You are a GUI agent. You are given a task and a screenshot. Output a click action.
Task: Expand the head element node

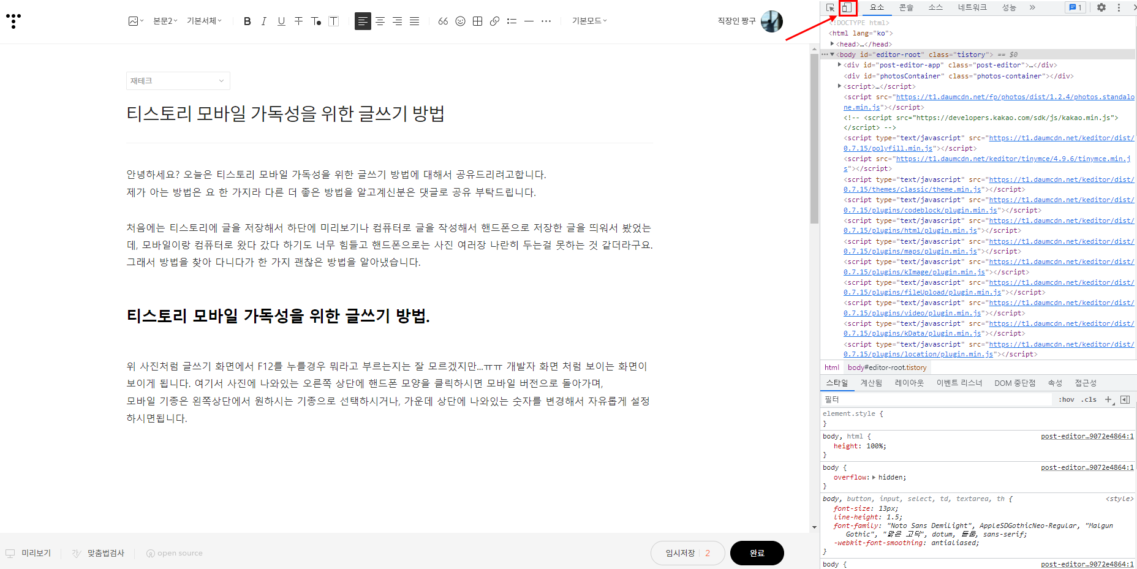[832, 43]
